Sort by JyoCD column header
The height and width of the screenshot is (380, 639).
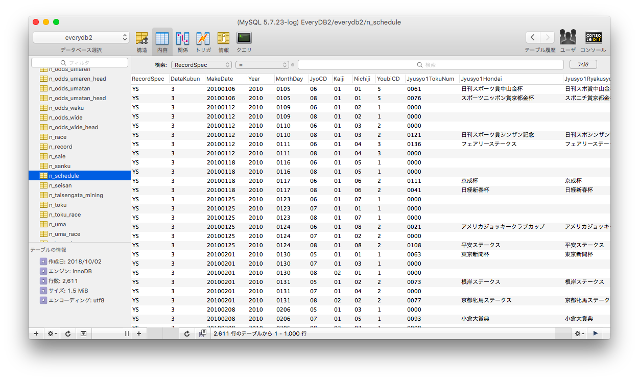tap(320, 79)
